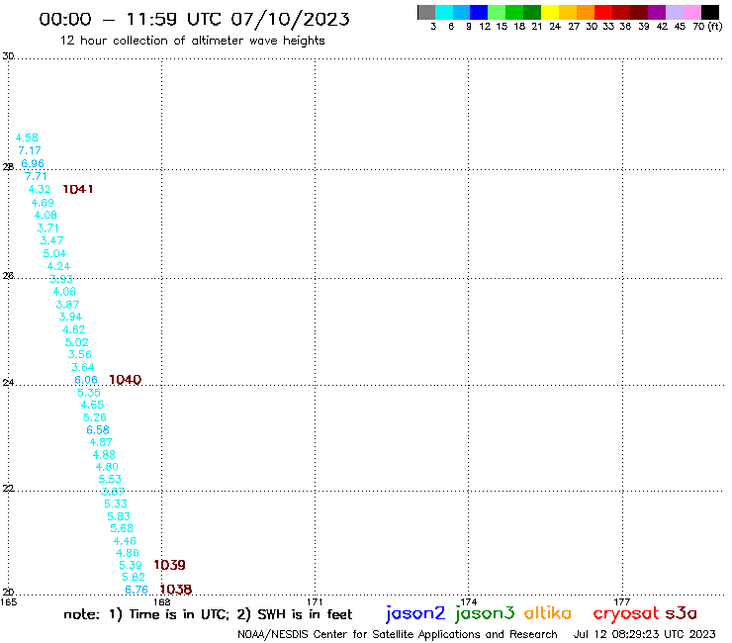Click the wave height value 4.80
Viewport: 732px width, 643px height.
pos(107,467)
